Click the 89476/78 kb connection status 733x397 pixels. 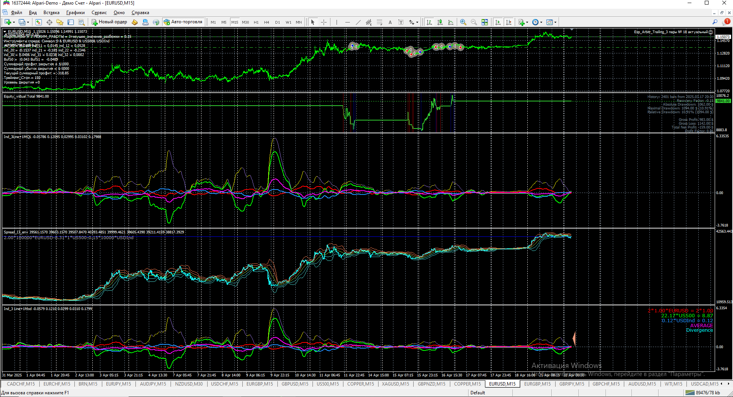tap(703, 393)
